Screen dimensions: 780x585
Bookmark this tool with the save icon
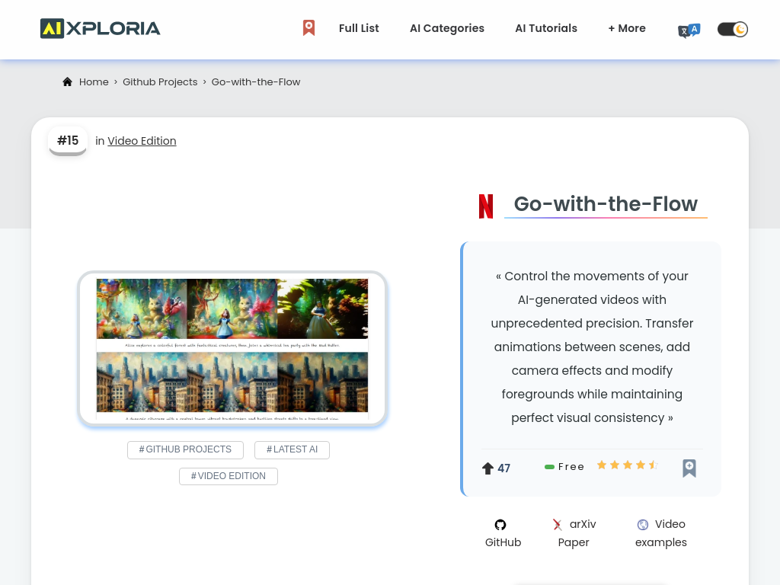[x=689, y=468]
